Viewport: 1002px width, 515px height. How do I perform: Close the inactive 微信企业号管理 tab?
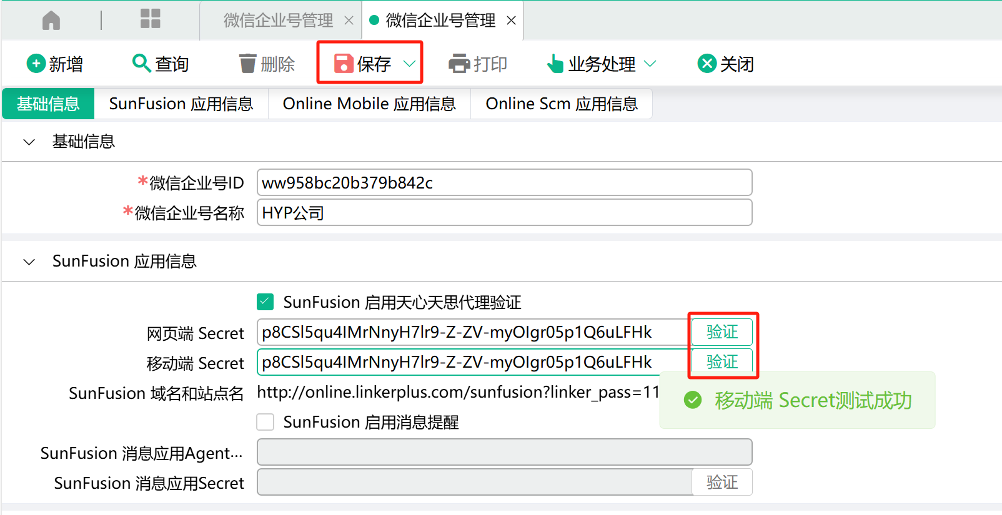click(349, 21)
